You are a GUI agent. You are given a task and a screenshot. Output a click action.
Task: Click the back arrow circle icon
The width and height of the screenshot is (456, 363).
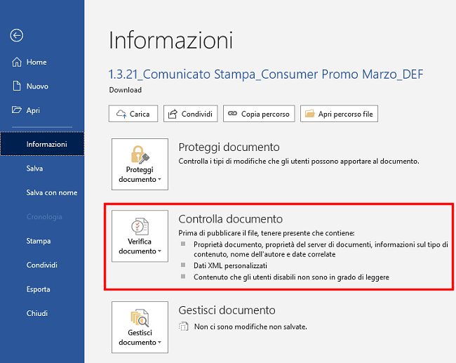click(x=17, y=36)
